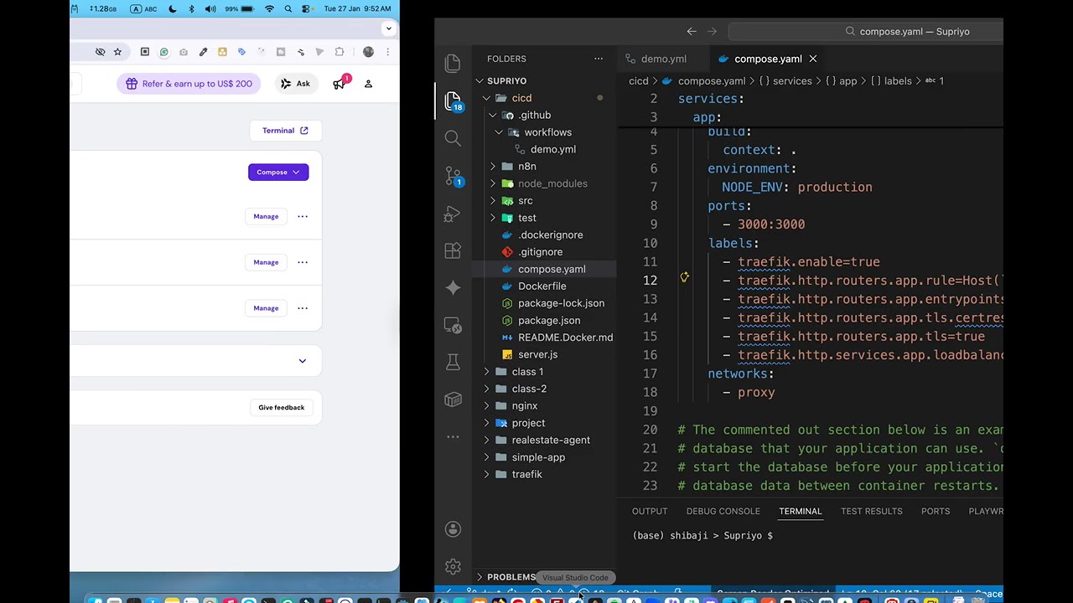This screenshot has height=603, width=1073.
Task: Collapse the cicd folder
Action: coord(543,98)
